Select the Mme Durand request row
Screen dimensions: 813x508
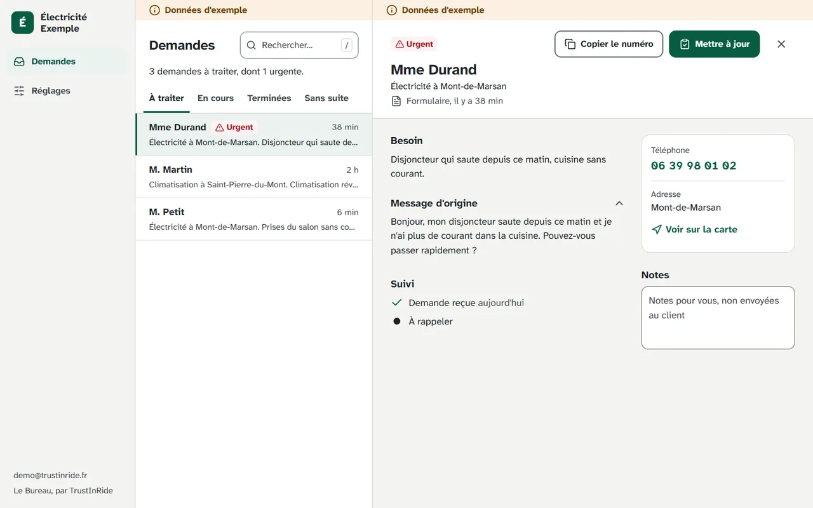(x=254, y=135)
